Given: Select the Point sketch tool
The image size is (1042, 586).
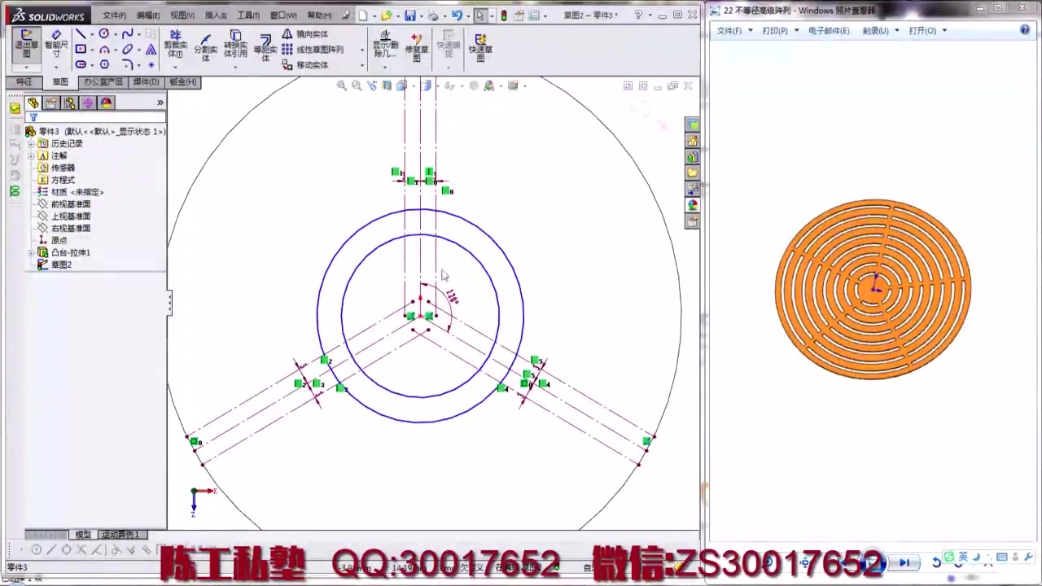Looking at the screenshot, I should [x=151, y=64].
